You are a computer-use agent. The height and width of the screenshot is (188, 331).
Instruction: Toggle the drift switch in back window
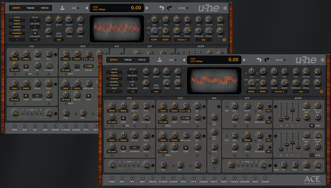(35, 33)
